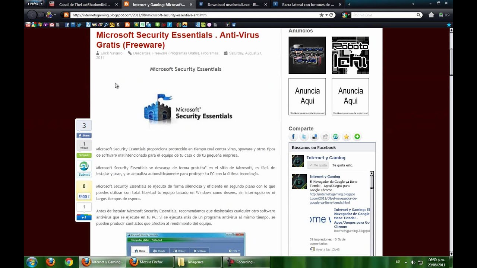This screenshot has height=268, width=477.
Task: Open Chrome from the taskbar
Action: pyautogui.click(x=69, y=262)
